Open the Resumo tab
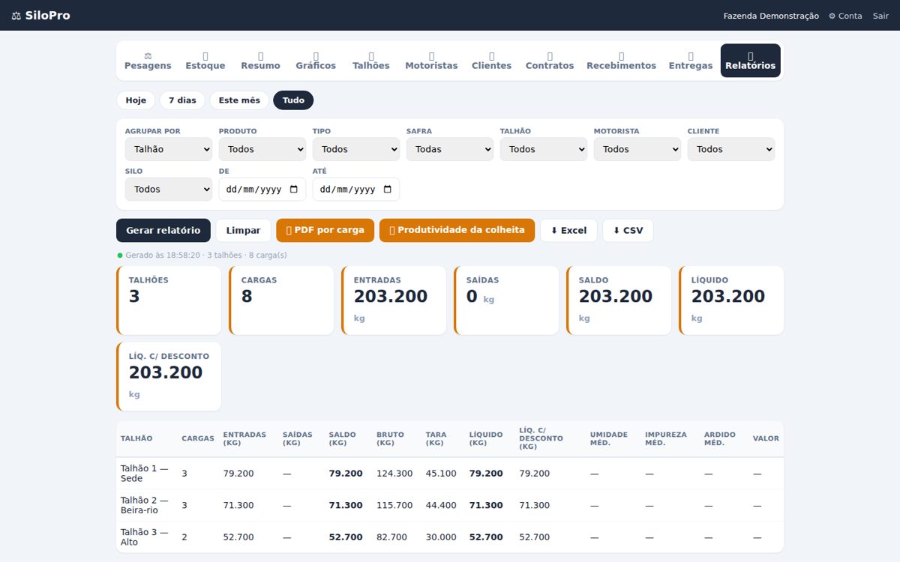This screenshot has height=562, width=900. [x=260, y=61]
